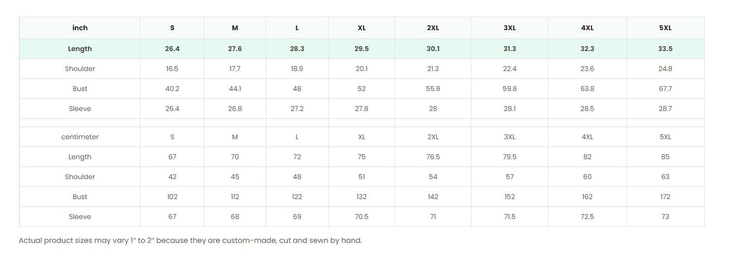Viewport: 750px width, 257px height.
Task: Select the centimeter Length value 76.5
Action: coord(433,157)
